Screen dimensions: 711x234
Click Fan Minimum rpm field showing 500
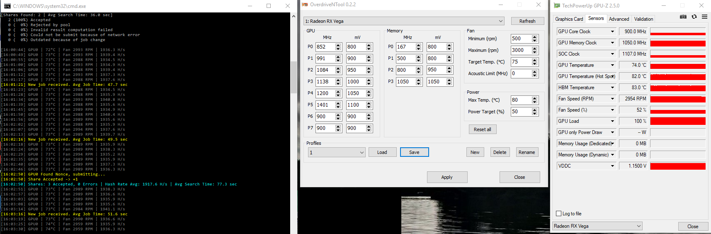tap(521, 39)
